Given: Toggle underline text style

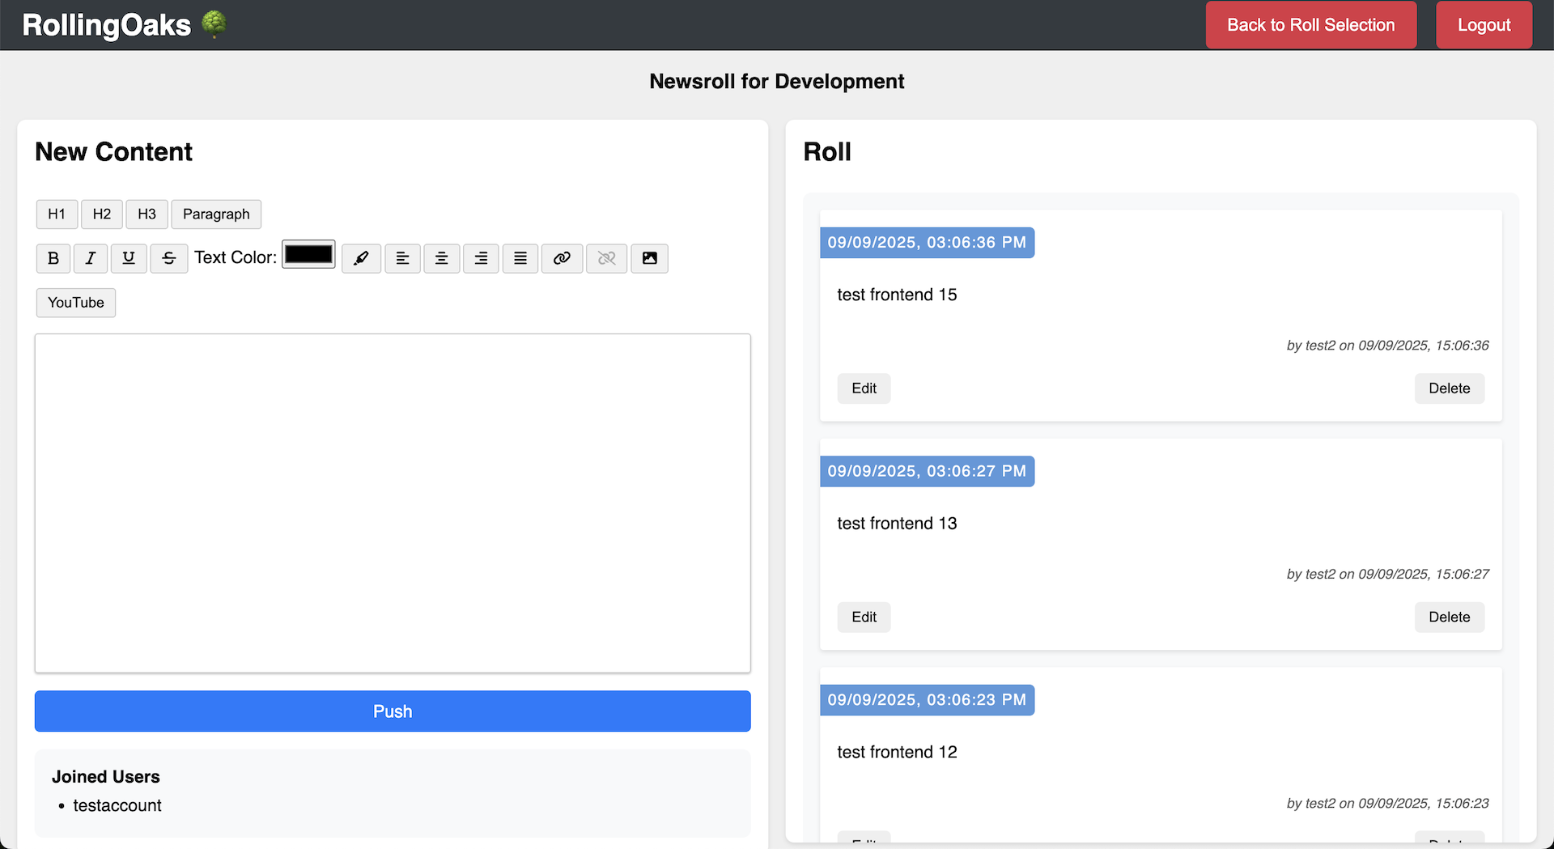Looking at the screenshot, I should [x=129, y=258].
